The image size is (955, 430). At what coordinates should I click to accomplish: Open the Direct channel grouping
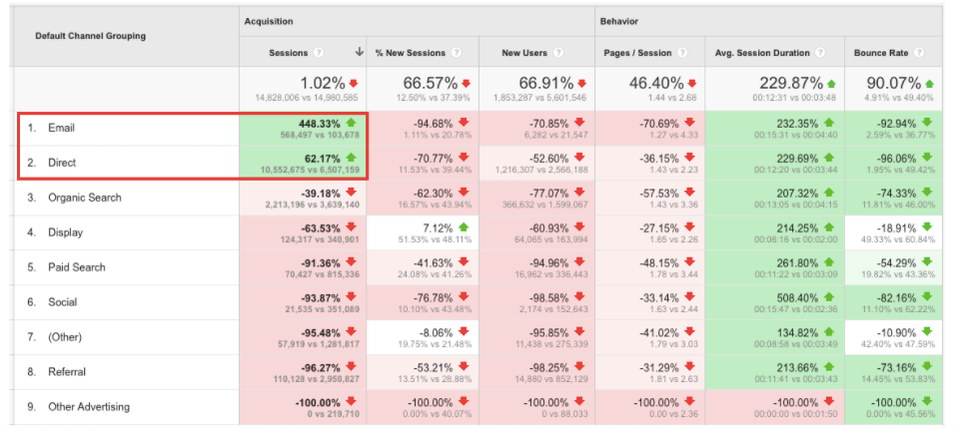(x=62, y=163)
